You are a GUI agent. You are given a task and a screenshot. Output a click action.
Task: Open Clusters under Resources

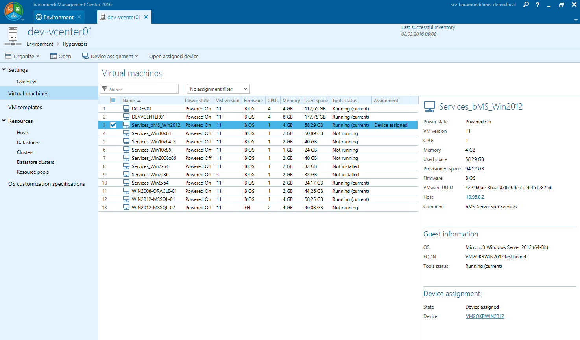25,152
